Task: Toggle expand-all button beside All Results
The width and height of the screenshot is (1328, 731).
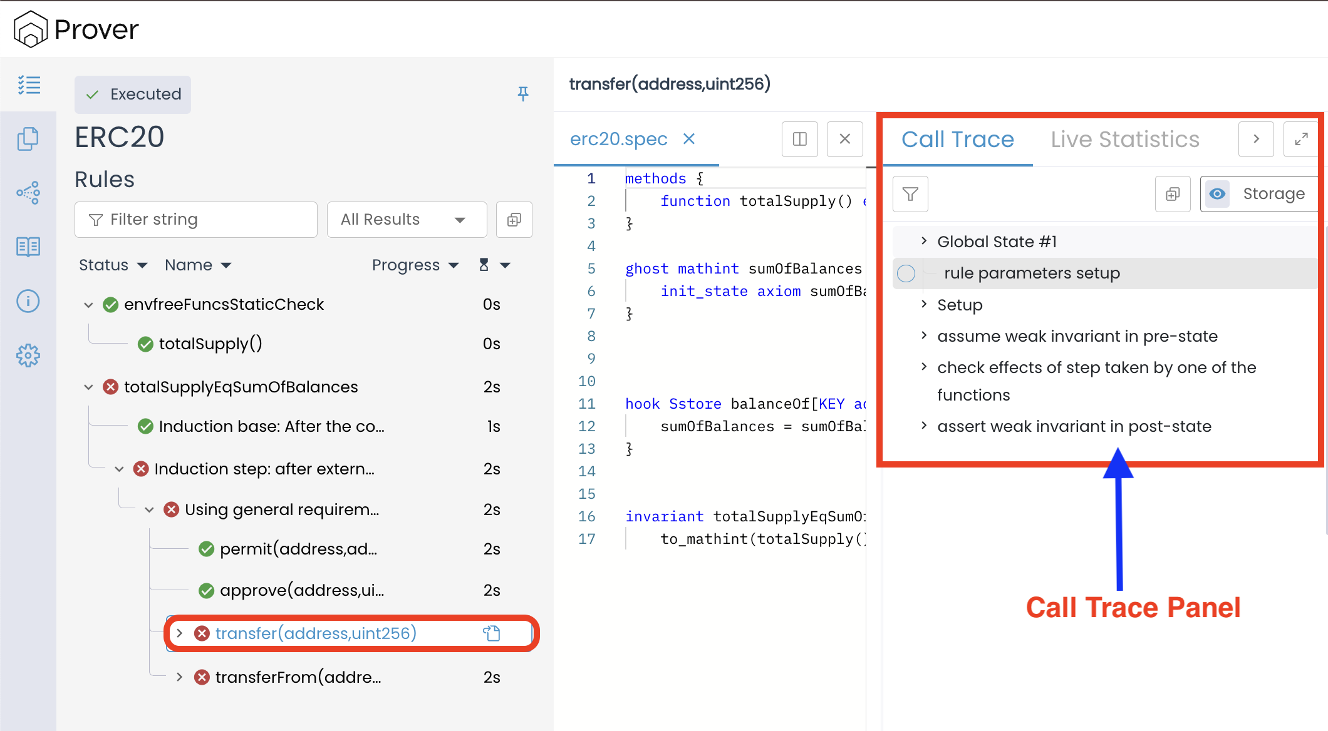Action: coord(514,220)
